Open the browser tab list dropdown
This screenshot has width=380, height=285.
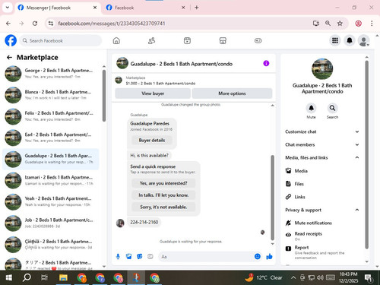click(x=8, y=8)
